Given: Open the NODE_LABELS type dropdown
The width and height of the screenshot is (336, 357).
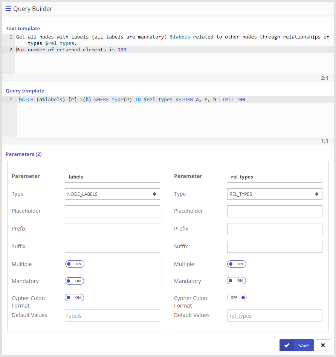Looking at the screenshot, I should click(112, 194).
